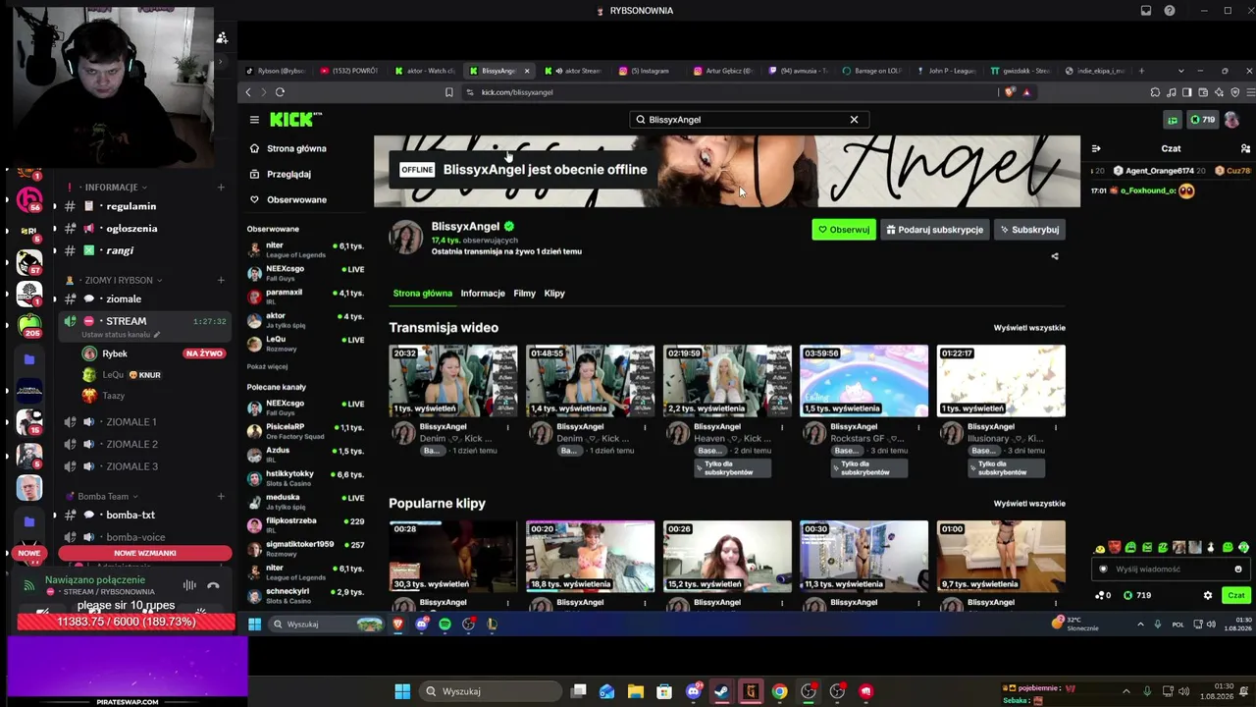The image size is (1256, 707).
Task: Click the share icon under Subskrybuj
Action: (x=1055, y=256)
